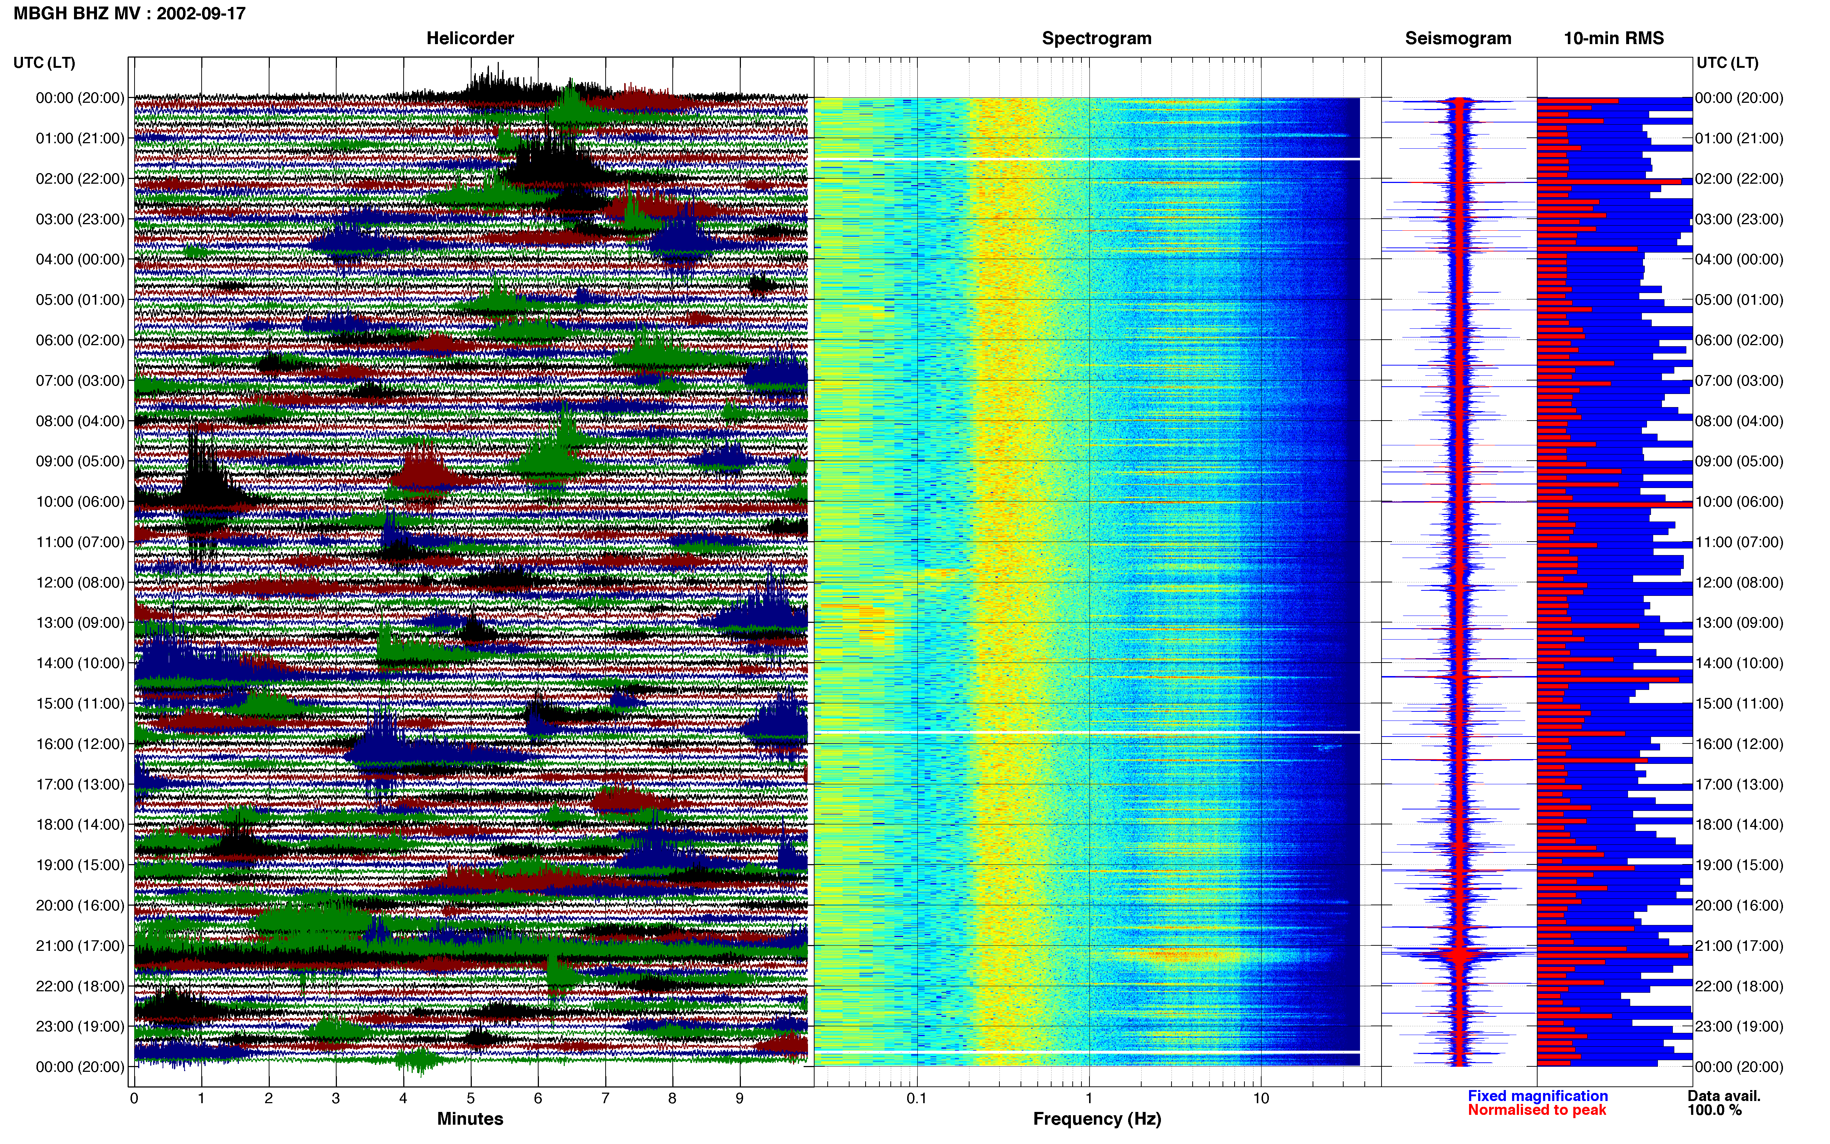Viewport: 1830px width, 1144px height.
Task: Click the left '08:00 (04:00)' time label
Action: (80, 421)
